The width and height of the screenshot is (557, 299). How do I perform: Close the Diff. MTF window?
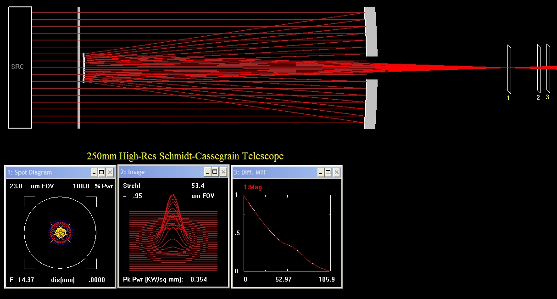[336, 172]
